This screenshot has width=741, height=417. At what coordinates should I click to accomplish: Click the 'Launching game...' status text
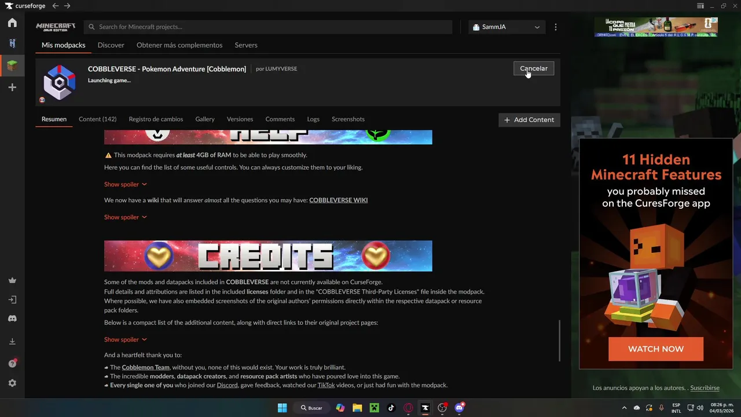[x=109, y=81]
